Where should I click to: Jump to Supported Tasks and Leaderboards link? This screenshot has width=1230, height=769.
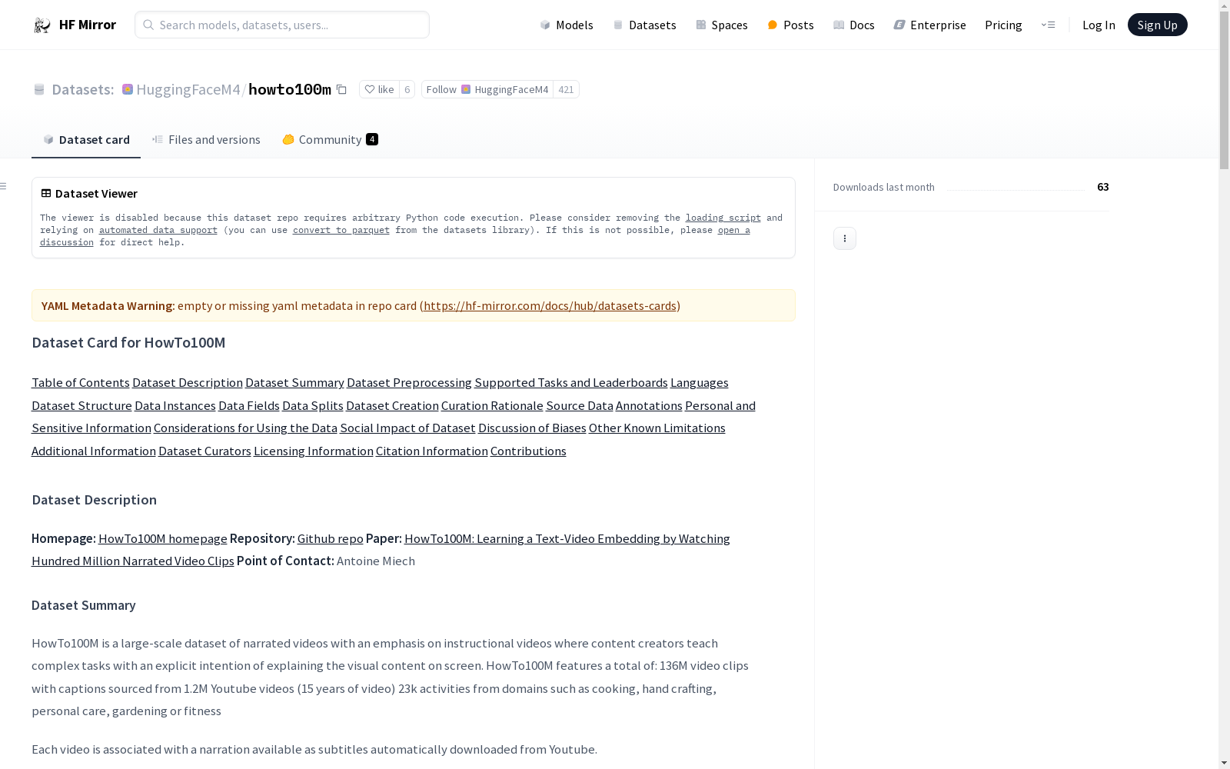(x=571, y=383)
